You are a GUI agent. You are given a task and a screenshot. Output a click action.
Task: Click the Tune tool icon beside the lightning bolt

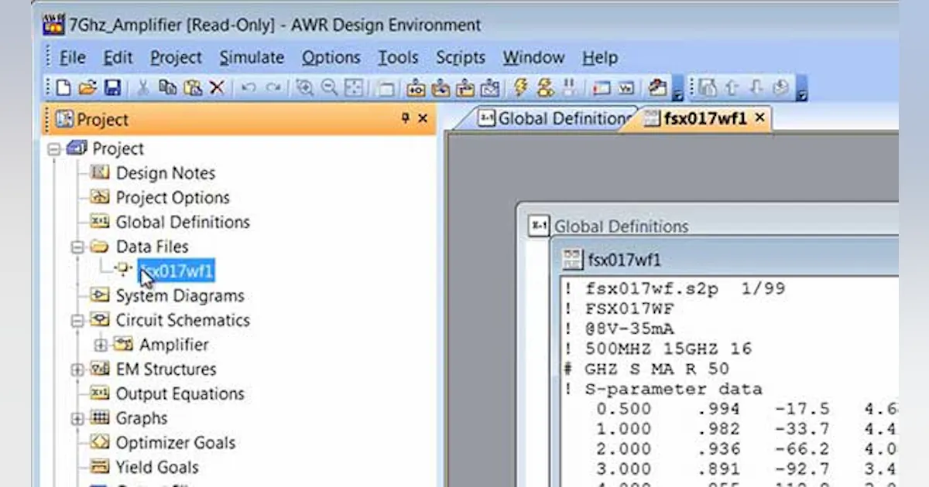coord(545,87)
